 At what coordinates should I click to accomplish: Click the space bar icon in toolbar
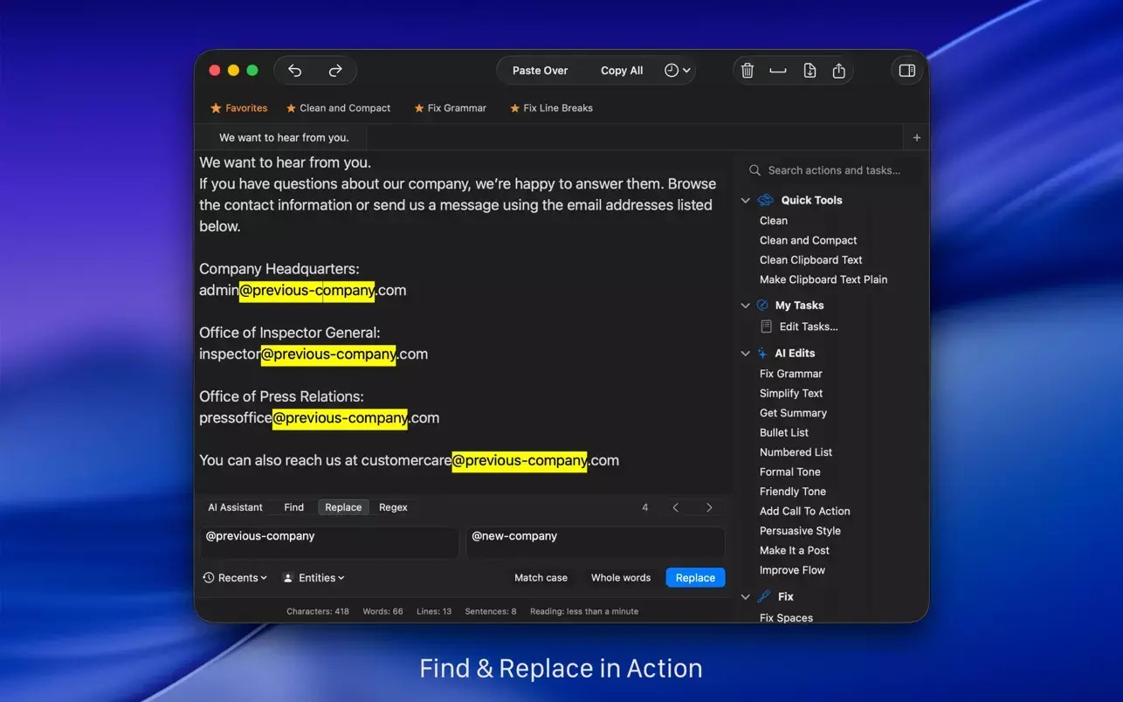778,71
